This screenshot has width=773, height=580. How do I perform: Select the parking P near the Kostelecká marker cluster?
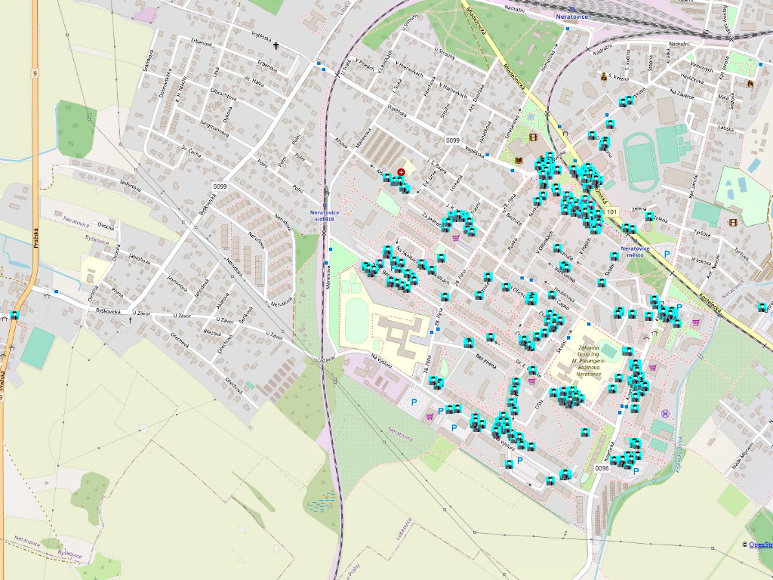tap(679, 307)
